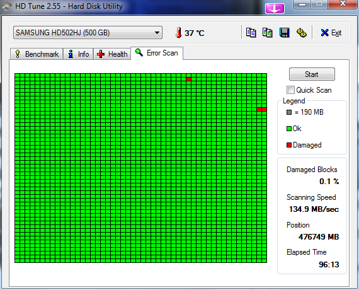Click the Legend group label

(x=293, y=101)
